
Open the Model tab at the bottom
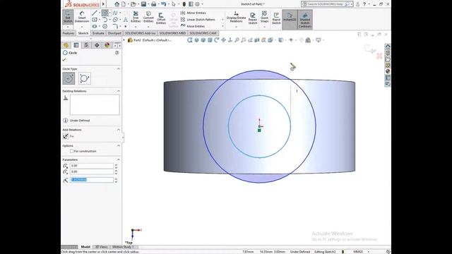click(x=85, y=247)
